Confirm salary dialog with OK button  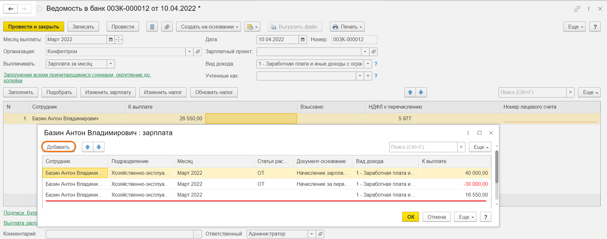point(410,217)
